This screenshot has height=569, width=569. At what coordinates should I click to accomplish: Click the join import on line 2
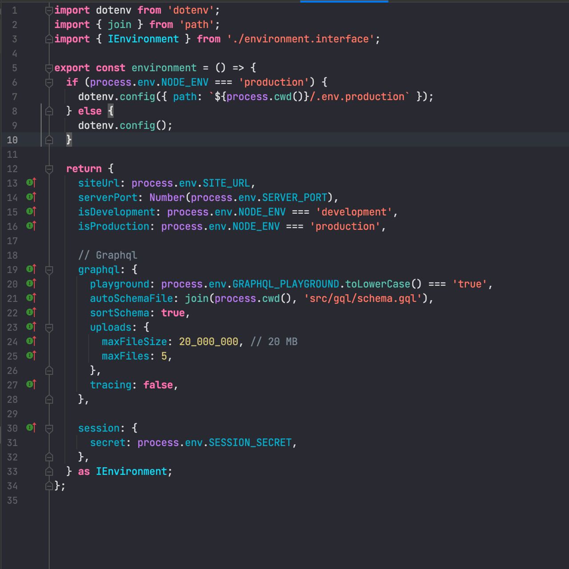click(120, 25)
